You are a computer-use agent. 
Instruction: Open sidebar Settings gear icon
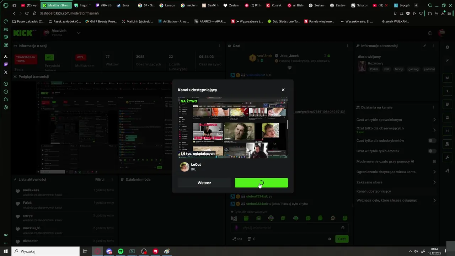click(x=6, y=107)
